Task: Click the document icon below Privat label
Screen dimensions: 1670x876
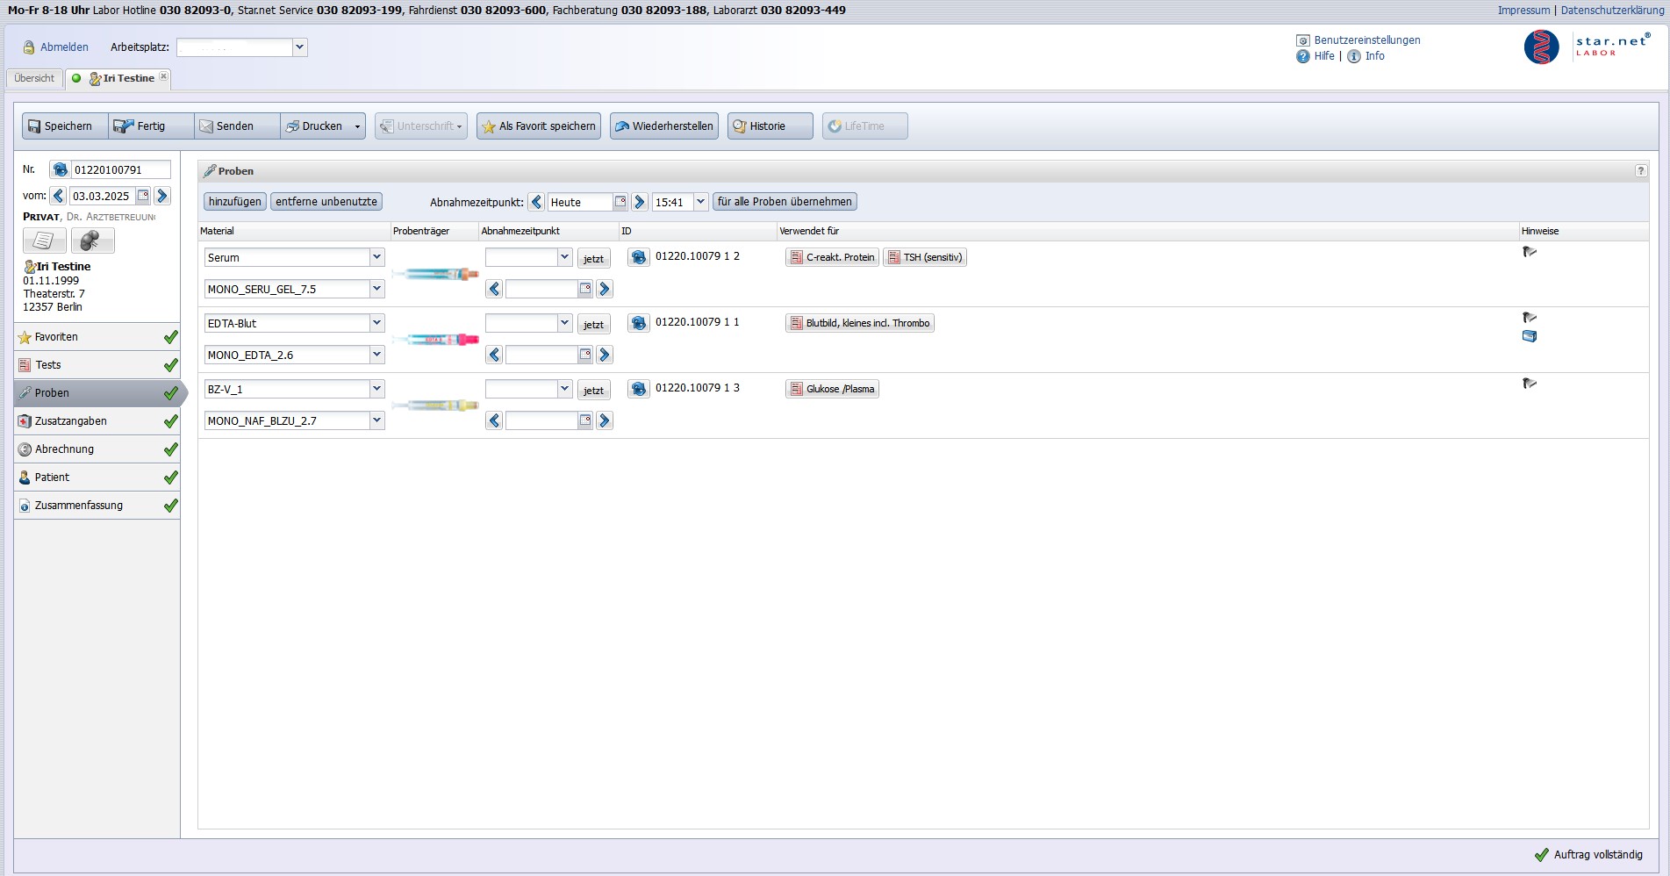Action: [44, 241]
